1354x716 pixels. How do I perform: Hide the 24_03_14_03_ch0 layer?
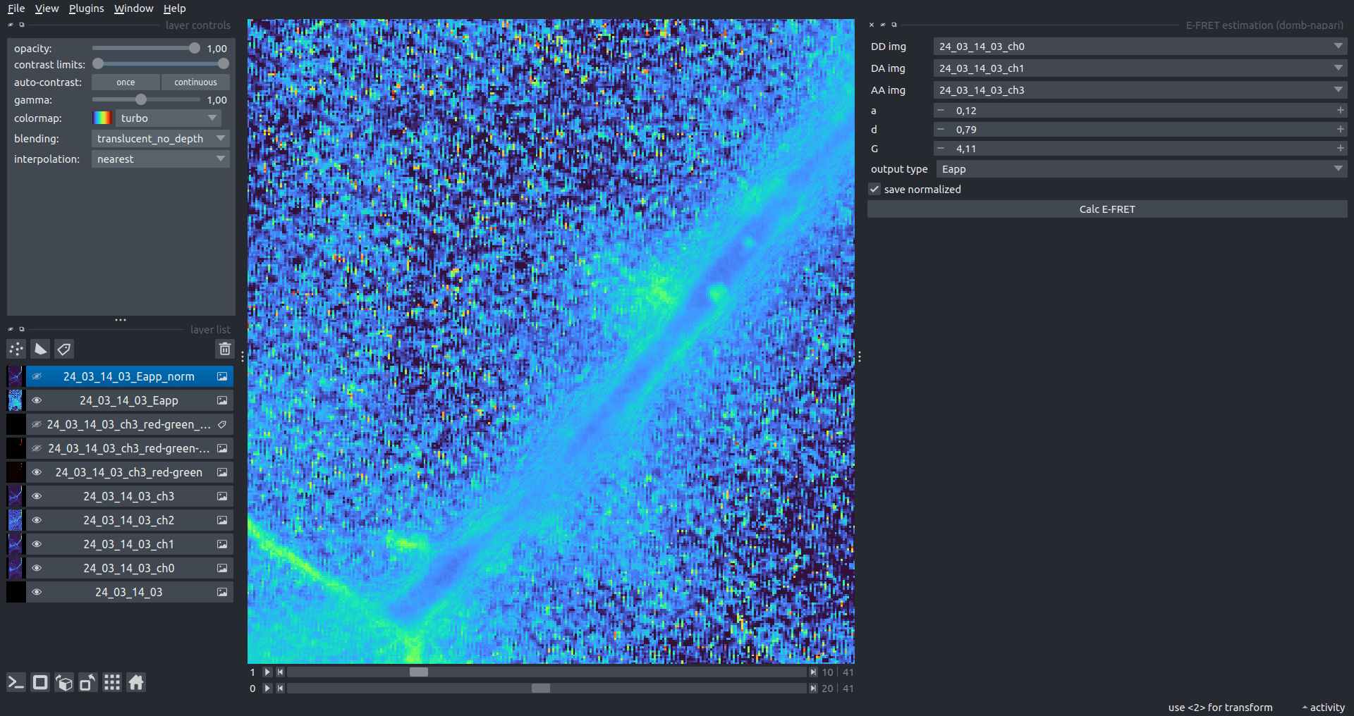pyautogui.click(x=37, y=568)
